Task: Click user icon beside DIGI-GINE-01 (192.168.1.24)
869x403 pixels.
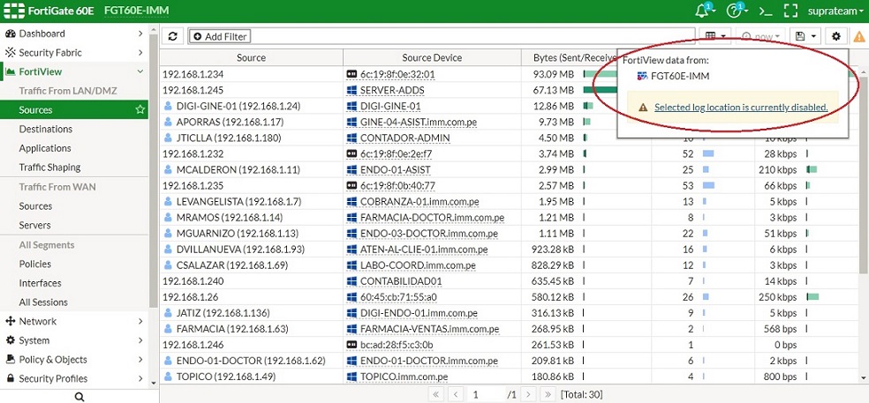Action: click(168, 106)
